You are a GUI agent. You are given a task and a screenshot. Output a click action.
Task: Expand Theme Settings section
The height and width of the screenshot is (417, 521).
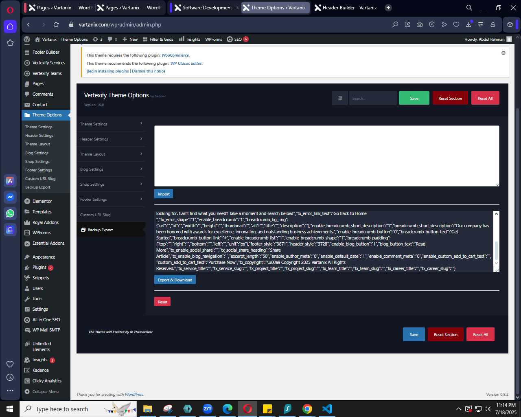tap(111, 124)
